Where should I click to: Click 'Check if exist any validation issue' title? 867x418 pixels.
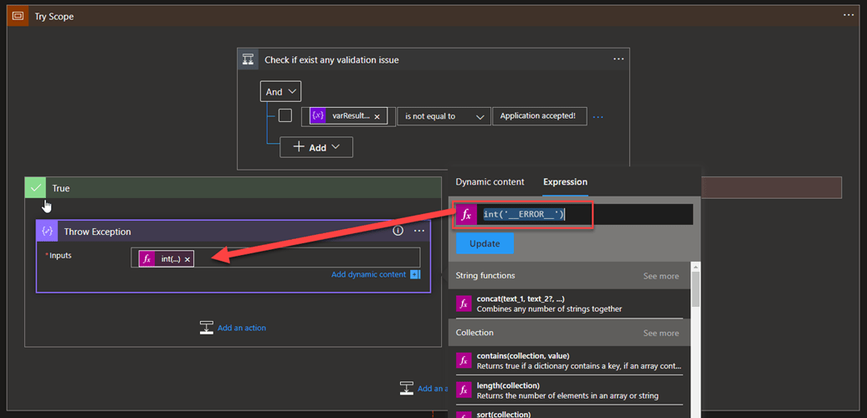pyautogui.click(x=331, y=59)
